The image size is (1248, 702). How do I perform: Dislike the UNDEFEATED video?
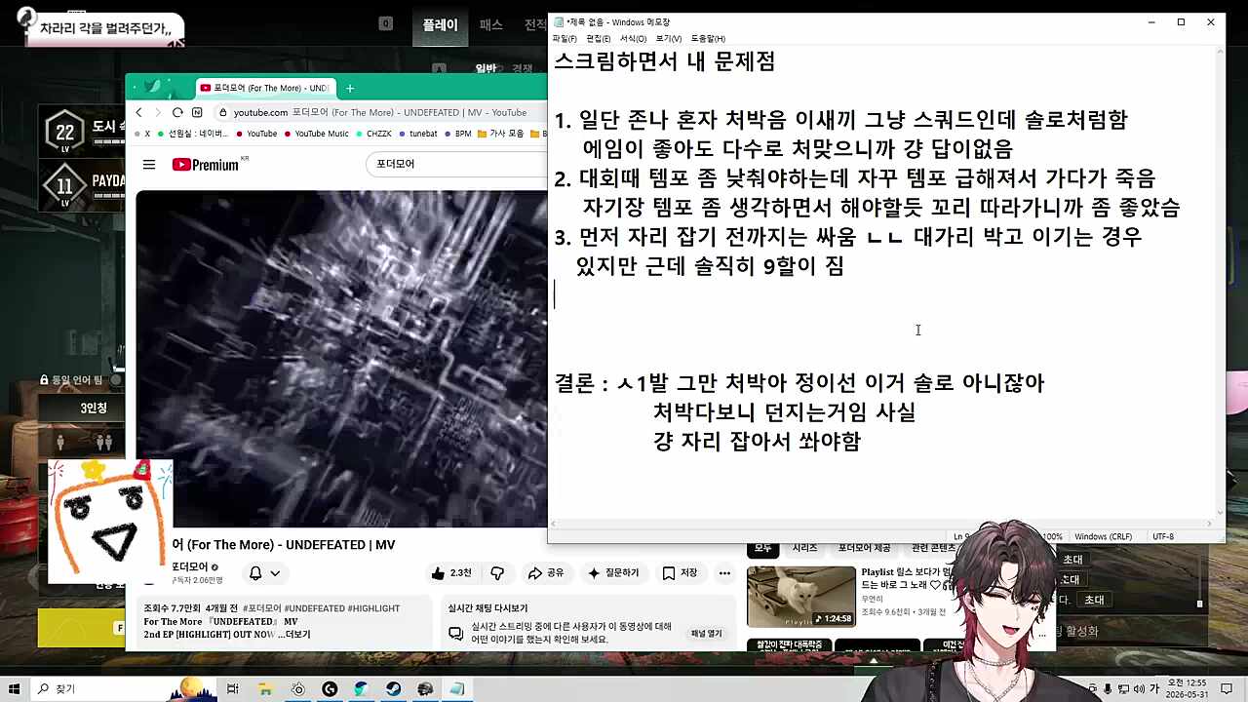(x=497, y=573)
